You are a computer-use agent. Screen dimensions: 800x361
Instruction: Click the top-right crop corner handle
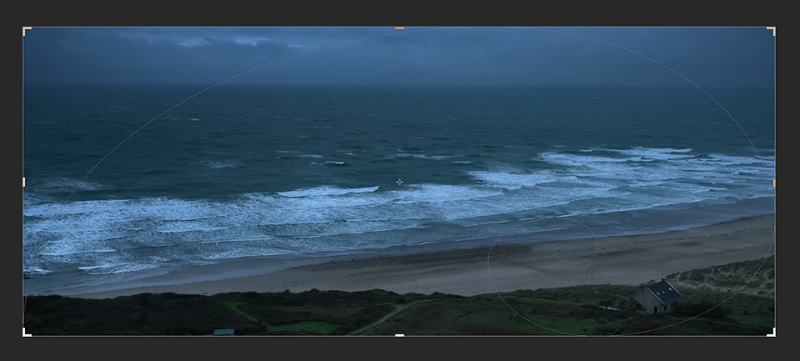tap(772, 31)
